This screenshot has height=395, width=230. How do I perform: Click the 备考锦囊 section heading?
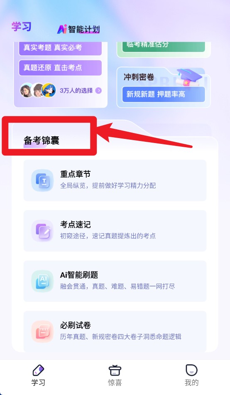(x=42, y=140)
